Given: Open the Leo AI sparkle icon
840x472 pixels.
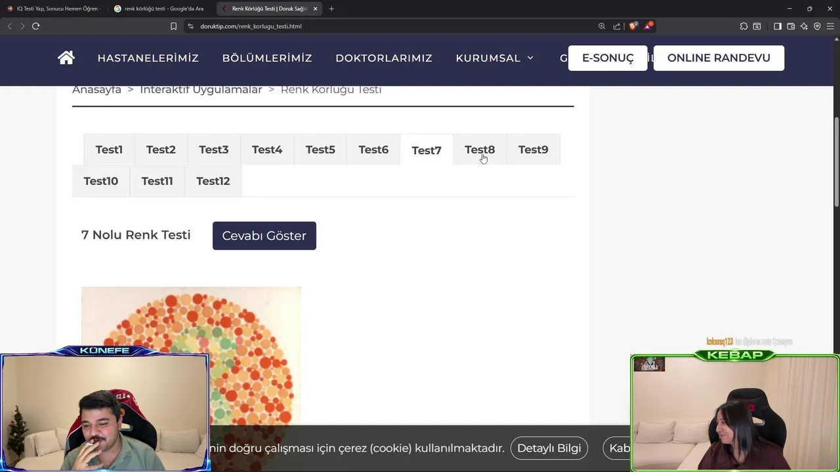Looking at the screenshot, I should point(804,26).
